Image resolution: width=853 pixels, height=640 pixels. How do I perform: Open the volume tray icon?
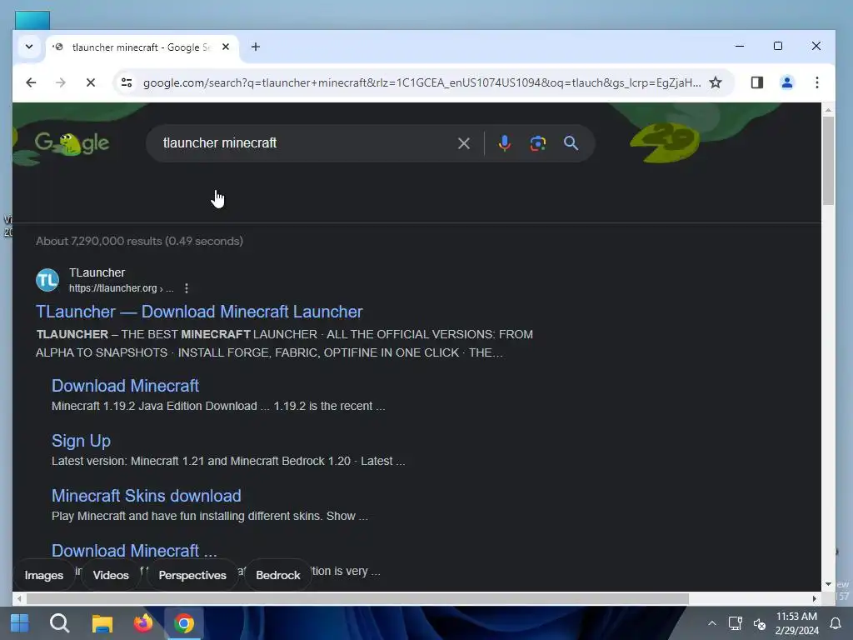(760, 623)
